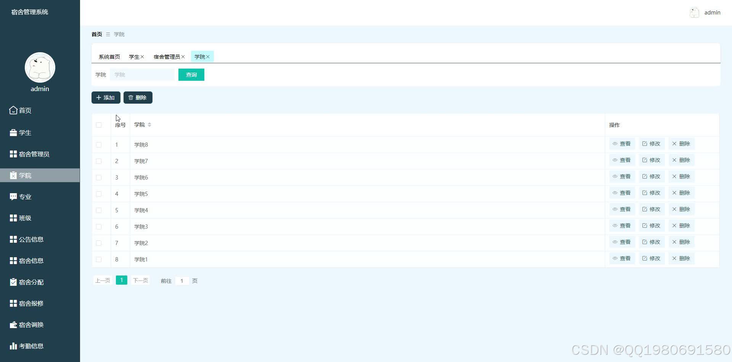Click the 宿舍管理系统 title
The width and height of the screenshot is (732, 362).
click(30, 12)
